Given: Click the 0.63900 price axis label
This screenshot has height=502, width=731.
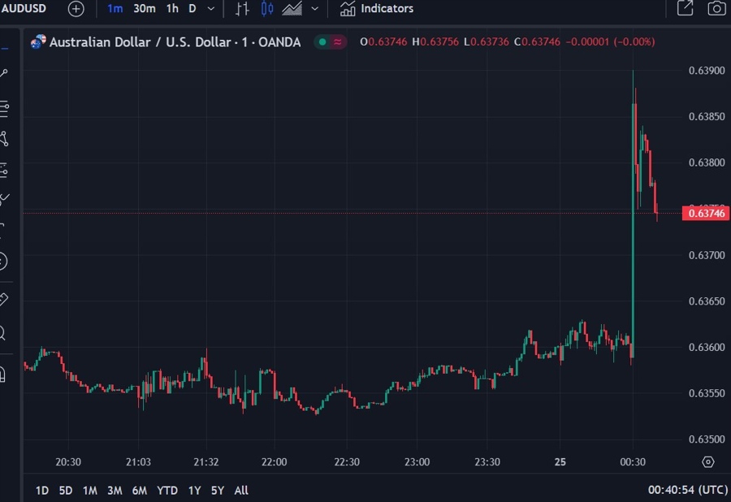Looking at the screenshot, I should click(707, 71).
